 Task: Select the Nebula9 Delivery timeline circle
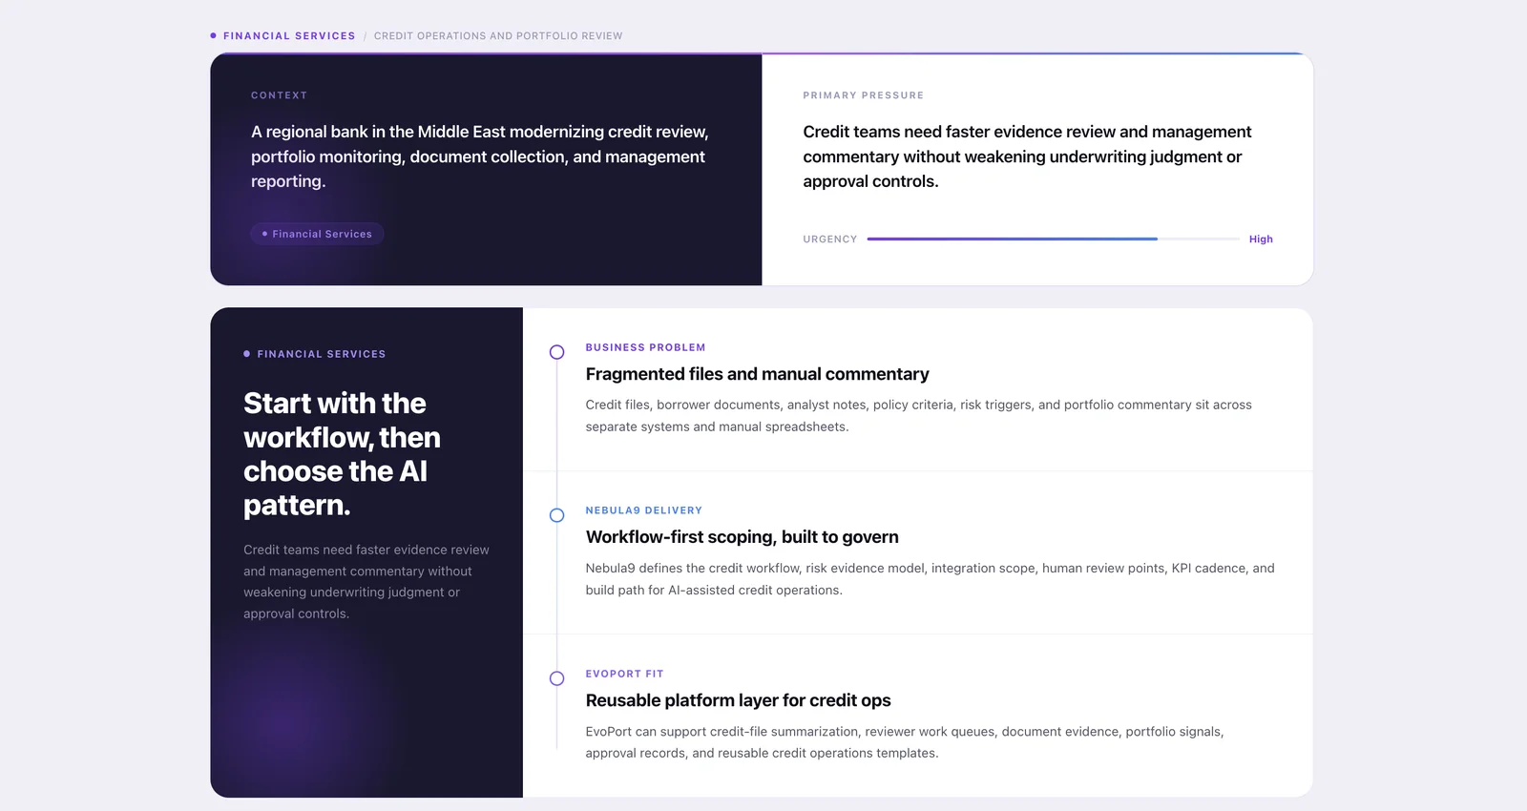(556, 515)
